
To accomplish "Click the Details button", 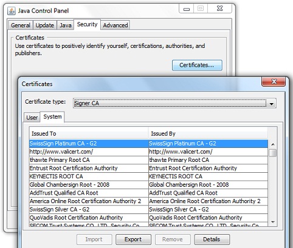I will tap(212, 240).
